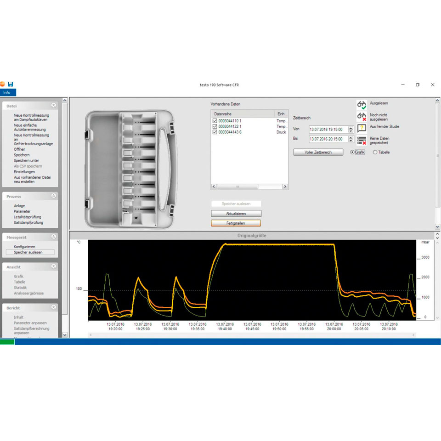Toggle checkbox for series 0003044122 1
The height and width of the screenshot is (441, 441).
(x=215, y=126)
